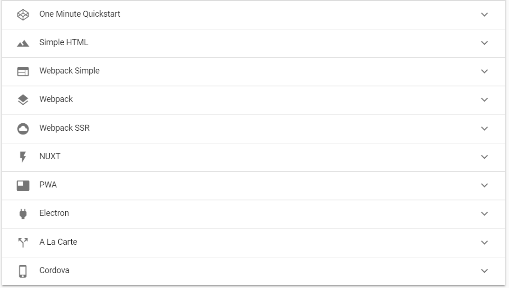The height and width of the screenshot is (288, 509).
Task: Open the Webpack SSR chevron arrow
Action: click(484, 129)
